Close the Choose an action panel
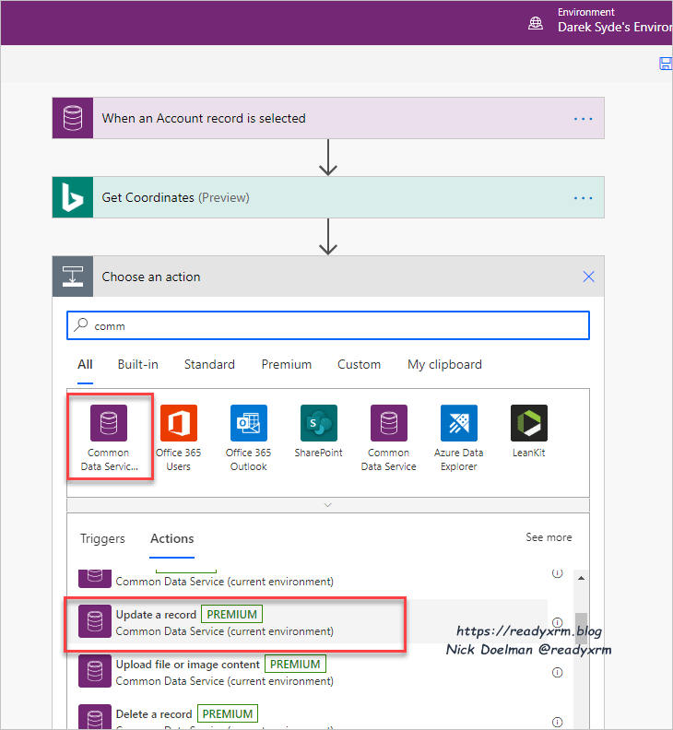Screen dimensions: 673x730 [x=589, y=277]
